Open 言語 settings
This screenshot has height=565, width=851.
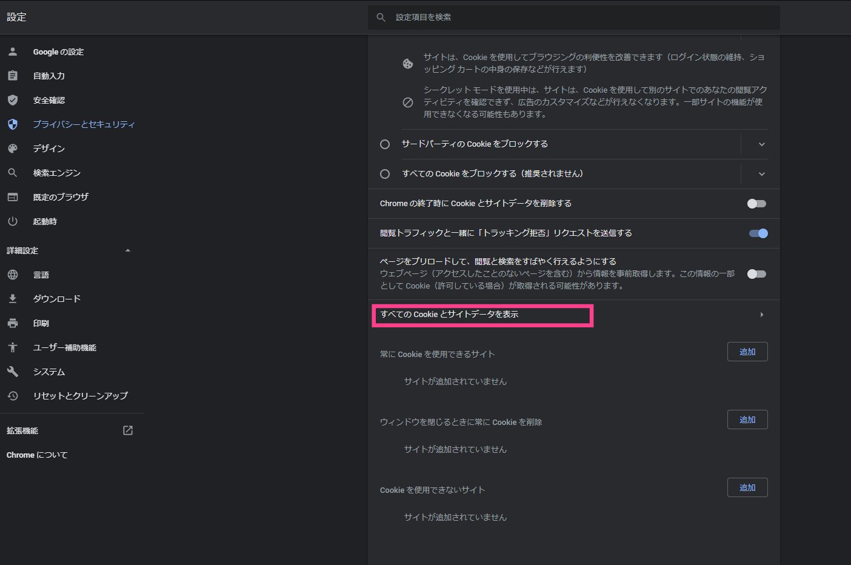(x=41, y=275)
